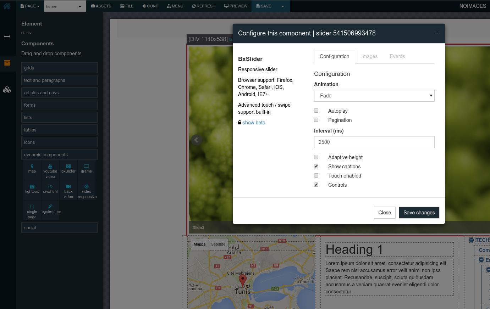This screenshot has height=309, width=490.
Task: Expand the social component group
Action: click(x=59, y=228)
